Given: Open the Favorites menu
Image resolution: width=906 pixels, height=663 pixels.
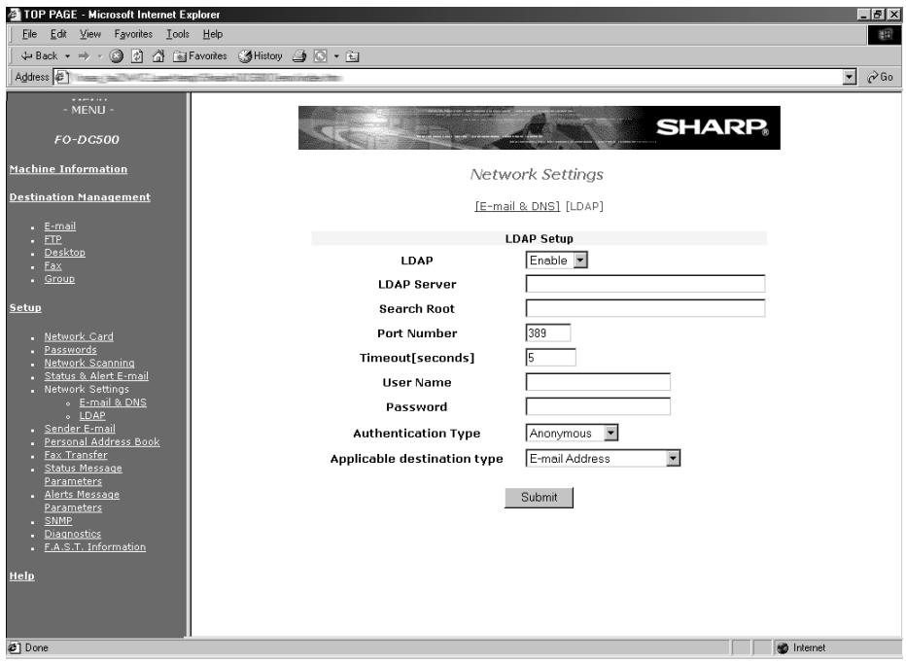Looking at the screenshot, I should click(133, 34).
